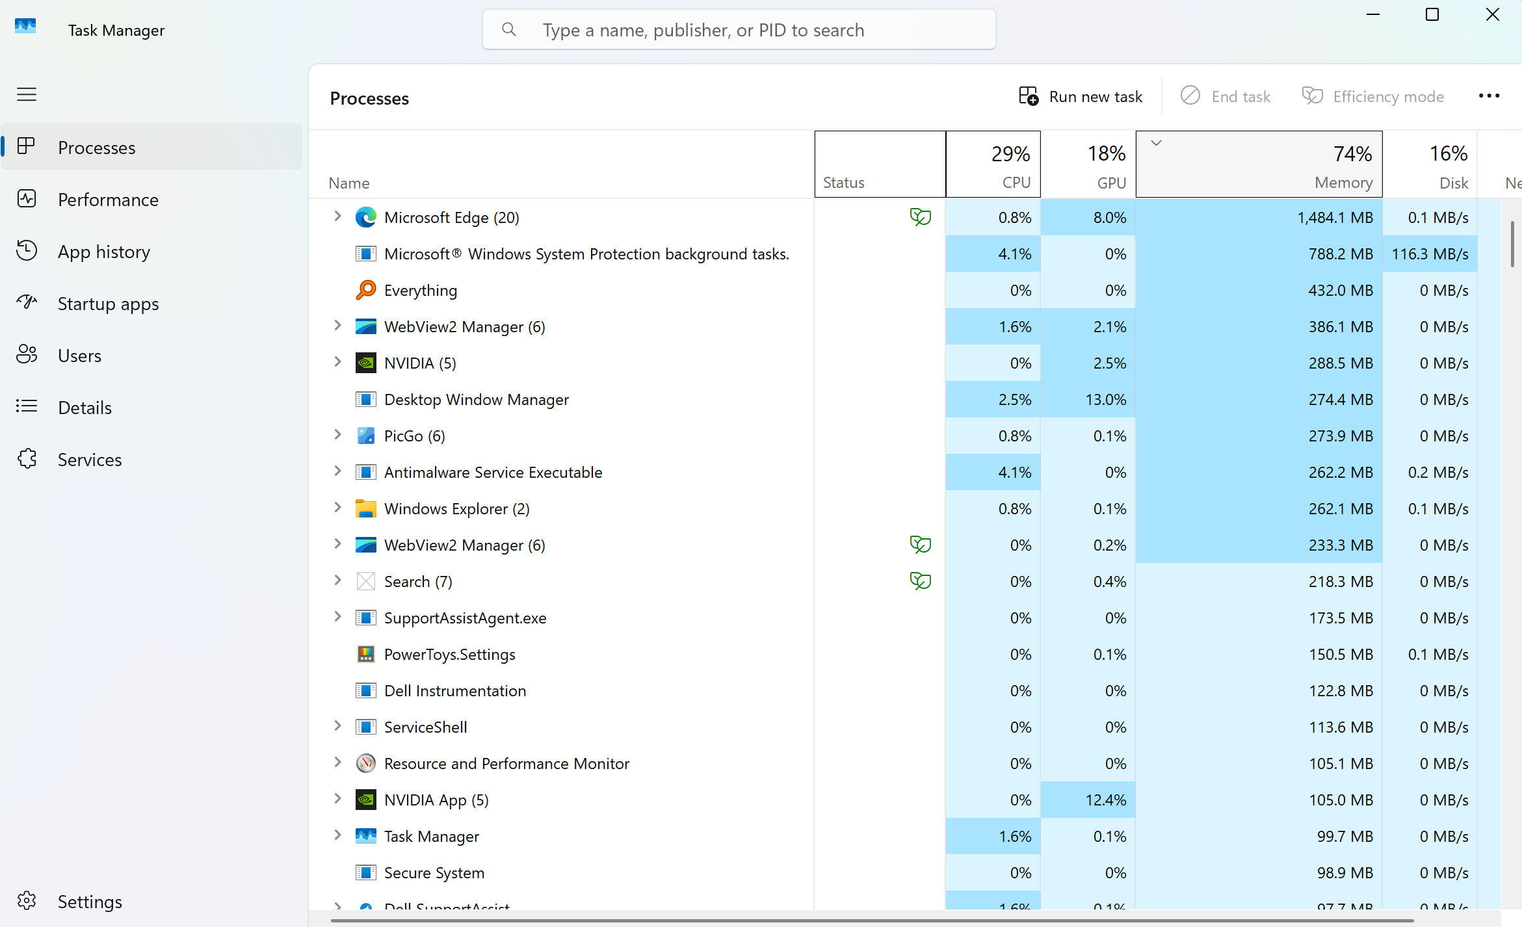Click the NVIDIA App process icon
Viewport: 1522px width, 927px height.
366,800
